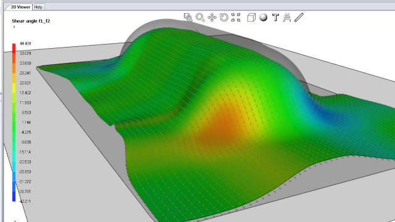395x222 pixels.
Task: Click the legend value 11.983
Action: click(x=25, y=103)
